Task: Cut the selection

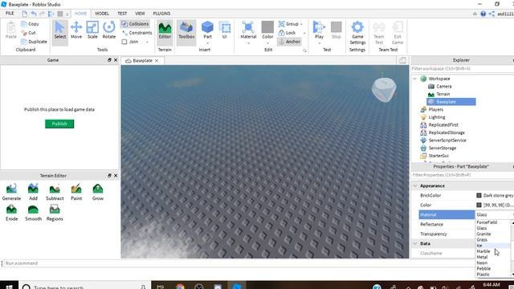Action: tap(29, 33)
